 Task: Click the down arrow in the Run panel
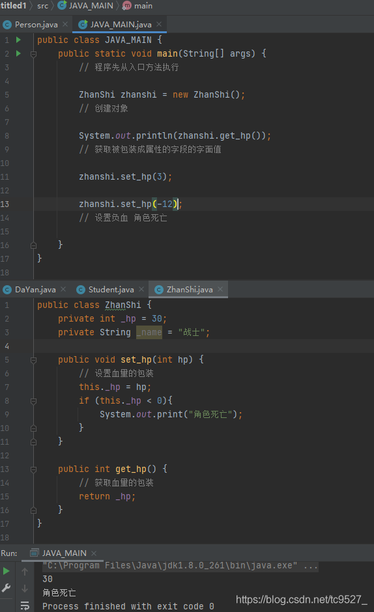pos(25,588)
